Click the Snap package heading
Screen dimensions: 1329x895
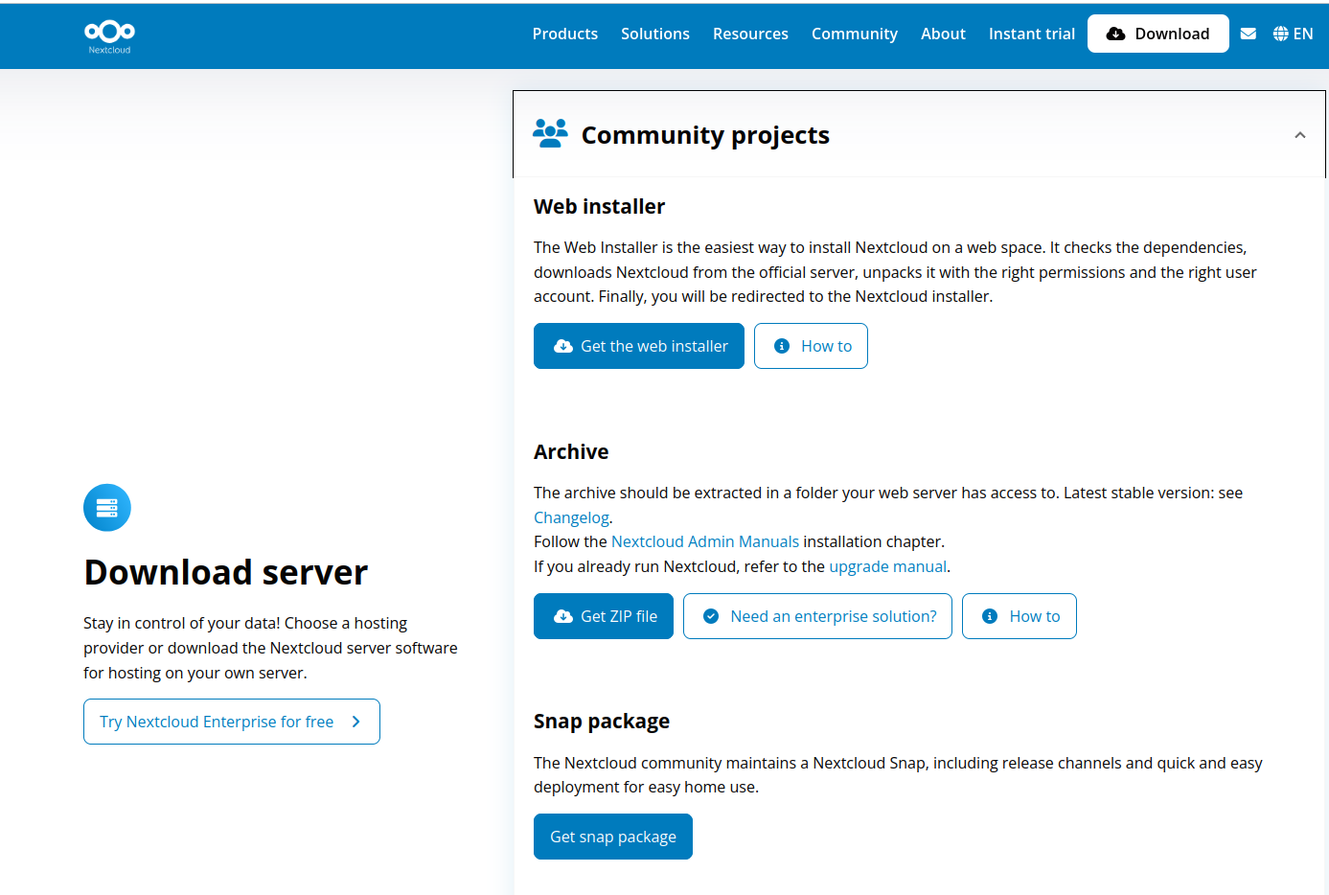click(602, 721)
